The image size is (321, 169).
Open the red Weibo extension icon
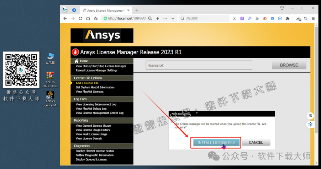[265, 18]
